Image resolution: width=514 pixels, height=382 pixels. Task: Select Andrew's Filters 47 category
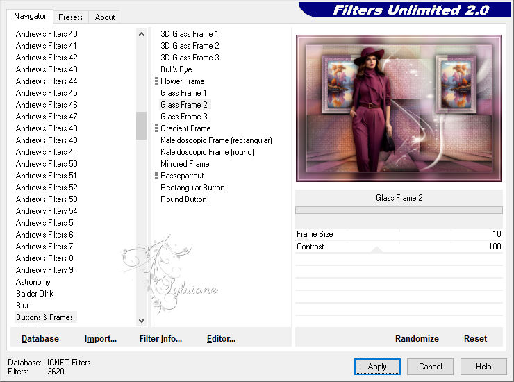[47, 117]
